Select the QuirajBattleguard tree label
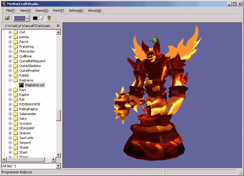Image resolution: width=244 pixels, height=176 pixels. [x=32, y=61]
